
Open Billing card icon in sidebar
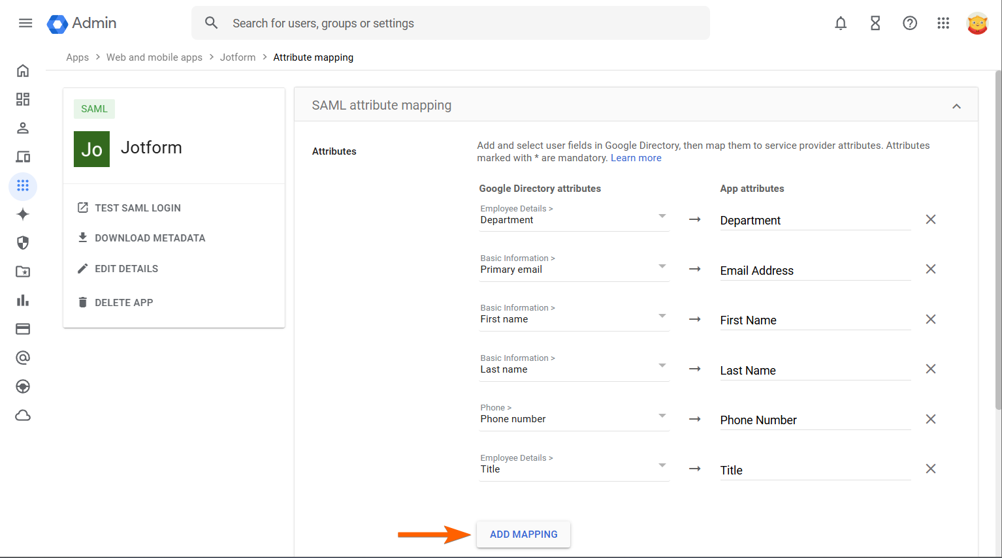pos(23,329)
